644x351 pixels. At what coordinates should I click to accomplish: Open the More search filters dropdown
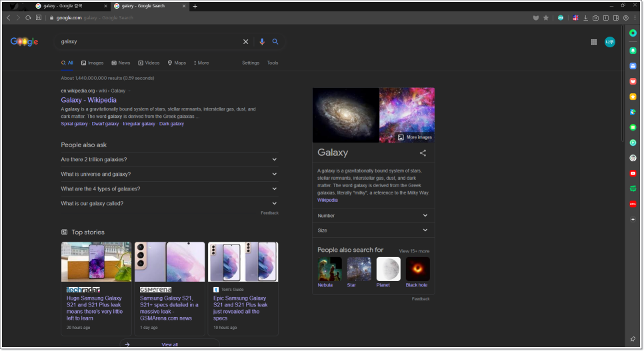point(201,63)
